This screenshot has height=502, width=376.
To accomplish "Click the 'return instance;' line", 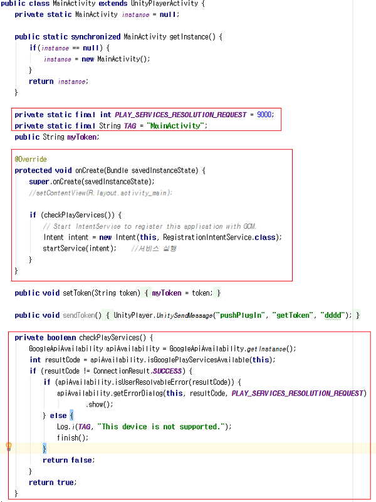I will 58,81.
